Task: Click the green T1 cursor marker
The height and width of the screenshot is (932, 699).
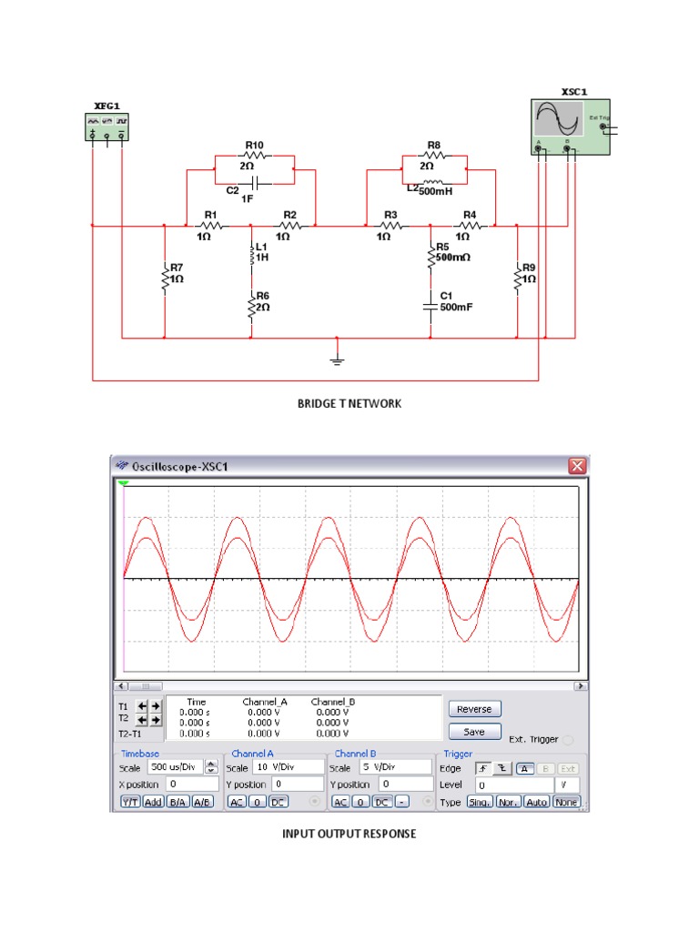Action: point(123,482)
